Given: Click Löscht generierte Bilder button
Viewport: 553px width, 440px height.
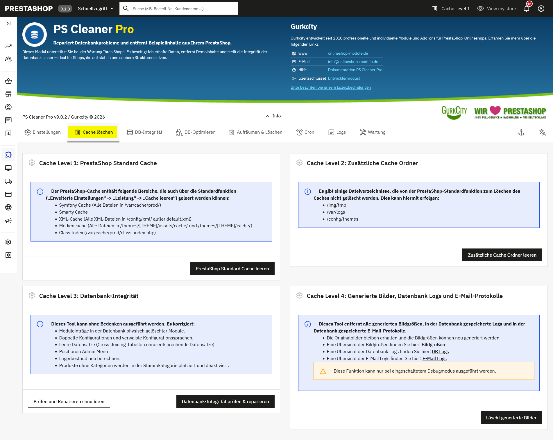Looking at the screenshot, I should click(x=511, y=418).
